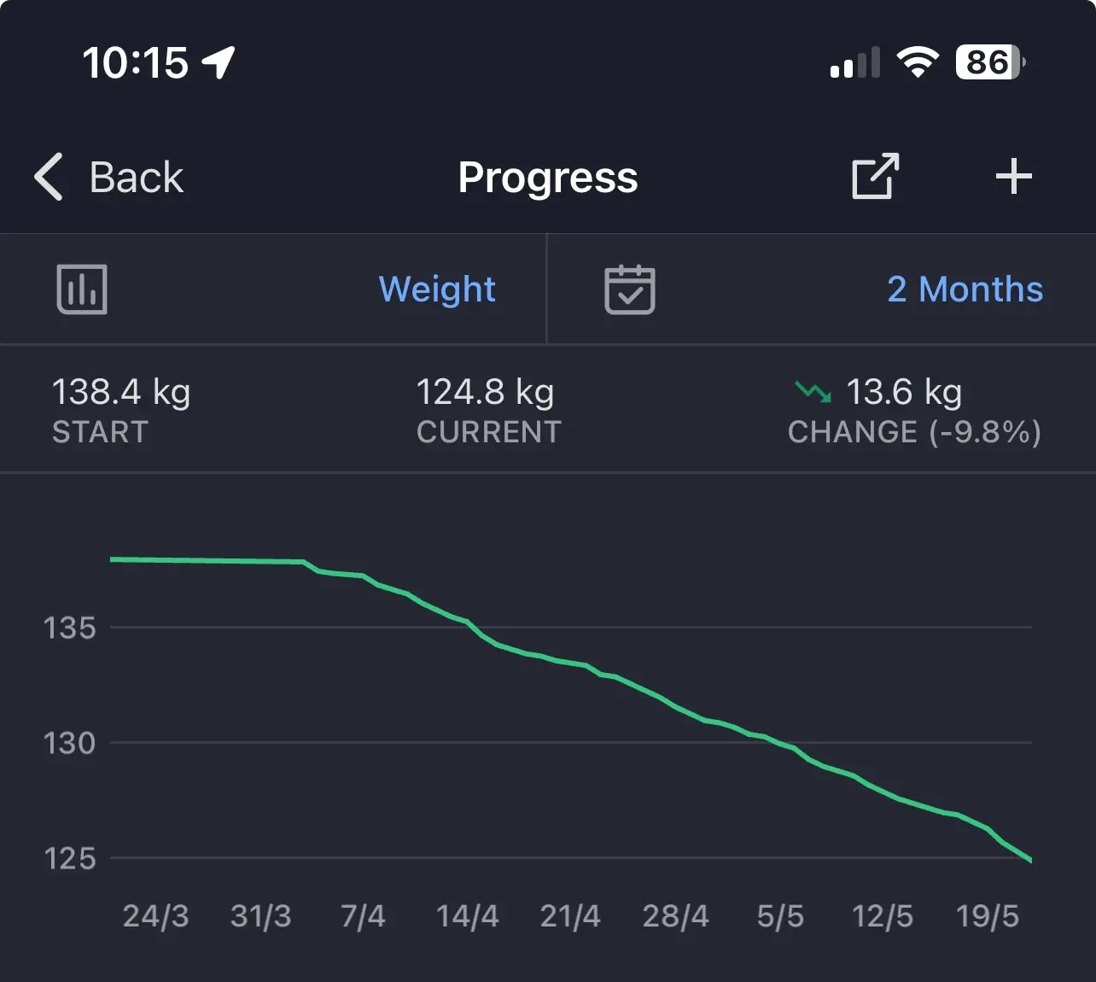
Task: Tap the 14/4 date axis label
Action: click(467, 916)
